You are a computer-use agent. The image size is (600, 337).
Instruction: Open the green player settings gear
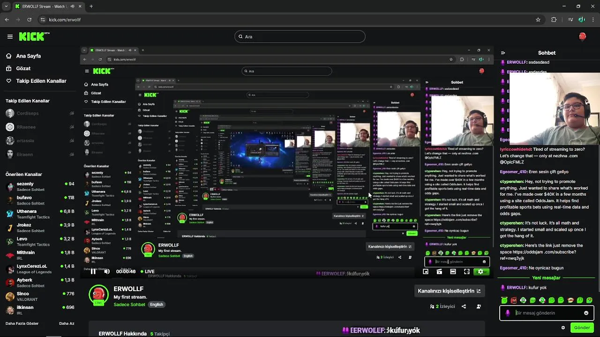coord(480,271)
